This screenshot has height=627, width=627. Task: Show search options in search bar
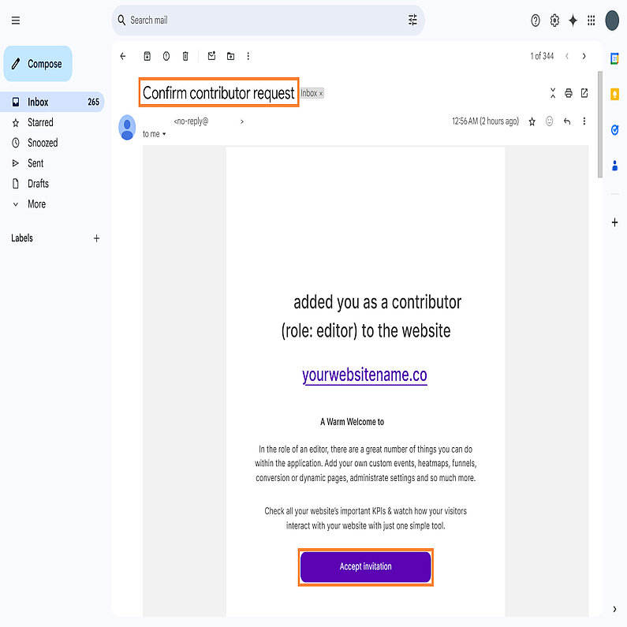(x=412, y=21)
